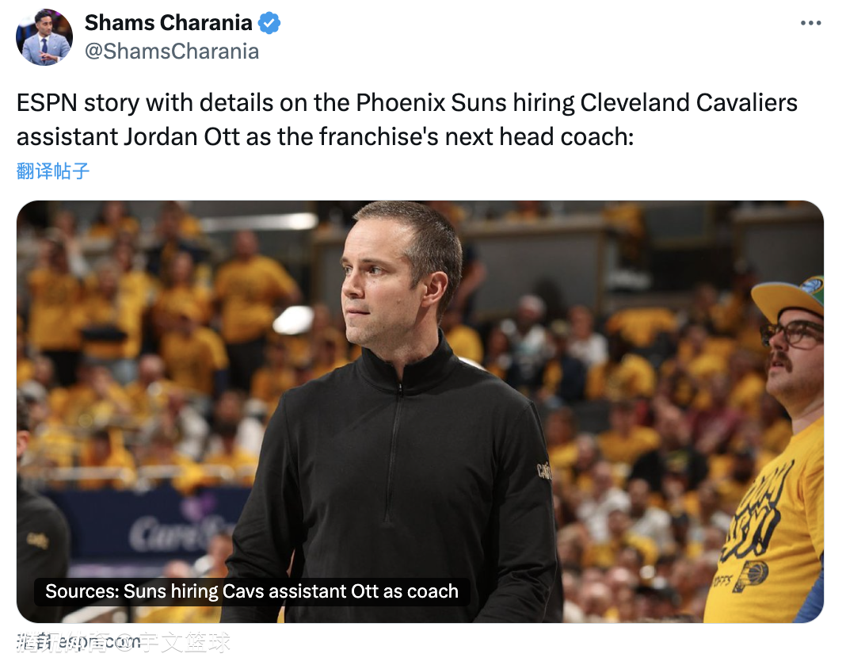
Task: Click Shams Charania's profile avatar
Action: [x=44, y=37]
